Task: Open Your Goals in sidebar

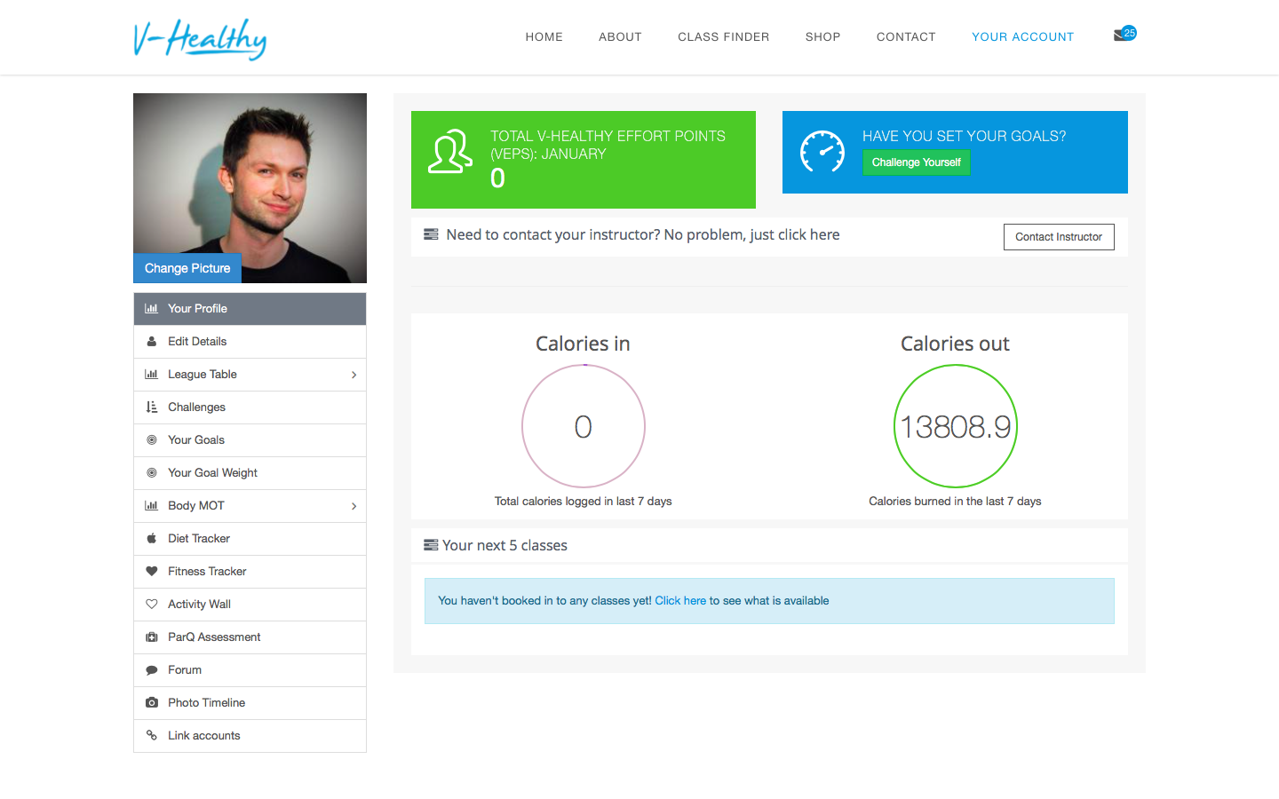Action: click(250, 440)
